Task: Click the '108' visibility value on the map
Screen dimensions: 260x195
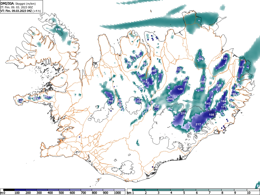Action: 211,115
